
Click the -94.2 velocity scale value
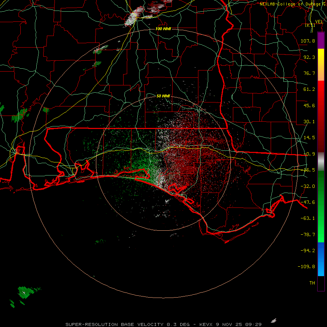pyautogui.click(x=308, y=251)
